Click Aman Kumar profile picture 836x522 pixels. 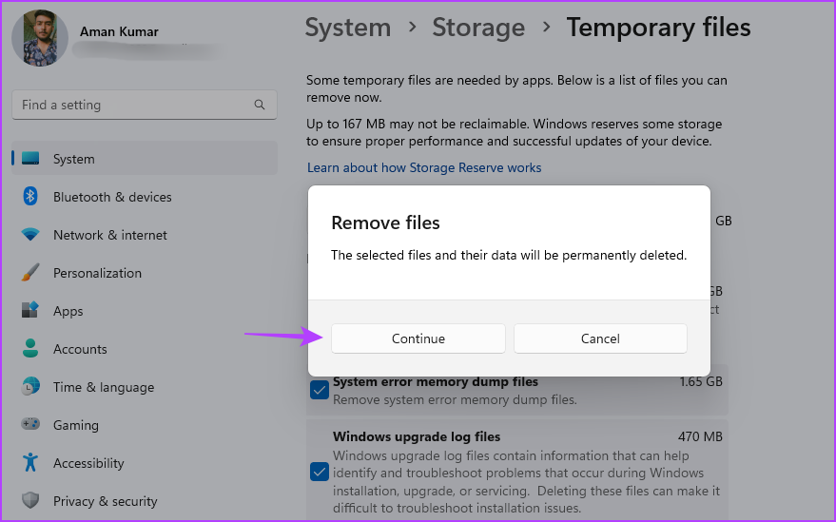pyautogui.click(x=40, y=38)
